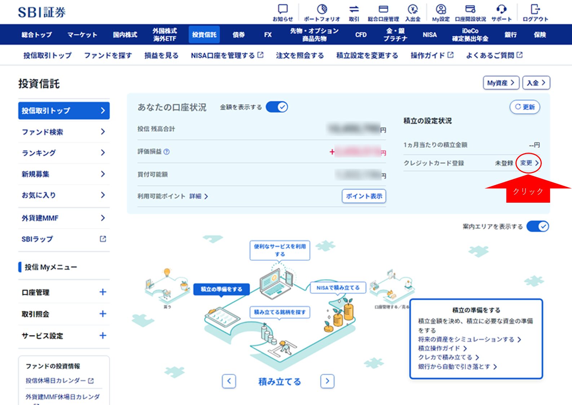Viewport: 572px width, 405px height.
Task: Select 投信取引トップ in the sidebar
Action: coord(64,111)
